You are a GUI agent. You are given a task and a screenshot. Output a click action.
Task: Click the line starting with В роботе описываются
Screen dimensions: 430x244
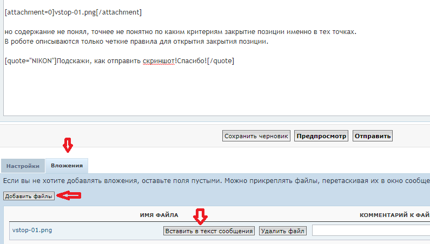click(x=135, y=42)
